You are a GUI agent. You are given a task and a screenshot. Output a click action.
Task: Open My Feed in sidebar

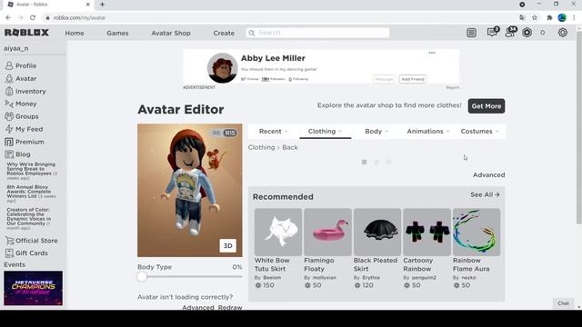click(25, 129)
